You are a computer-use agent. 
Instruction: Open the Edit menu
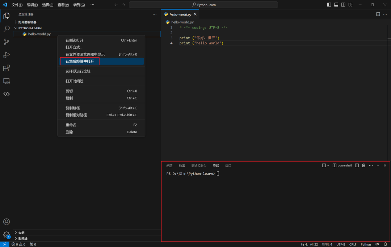(32, 5)
